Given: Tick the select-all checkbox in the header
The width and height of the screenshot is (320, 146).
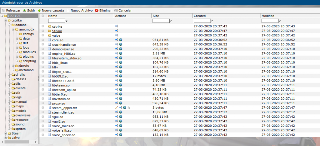Looking at the screenshot, I should pyautogui.click(x=43, y=16).
